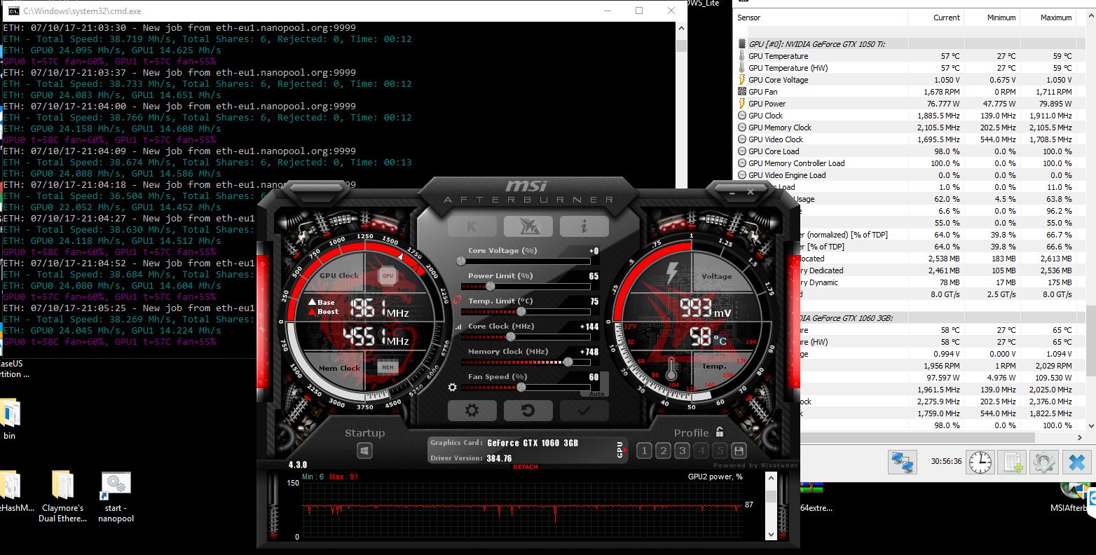Screen dimensions: 1096x555
Task: Reset Afterburner settings with the circular arrow button
Action: (528, 411)
